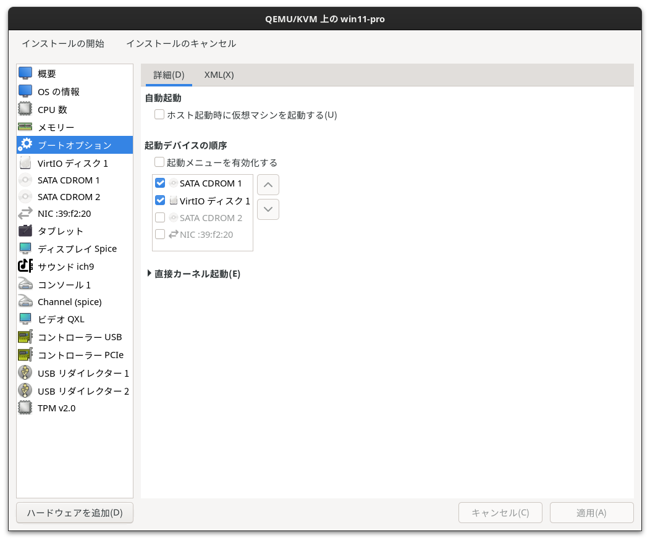The image size is (650, 541).
Task: Click the コントローラー USB icon
Action: coord(25,337)
